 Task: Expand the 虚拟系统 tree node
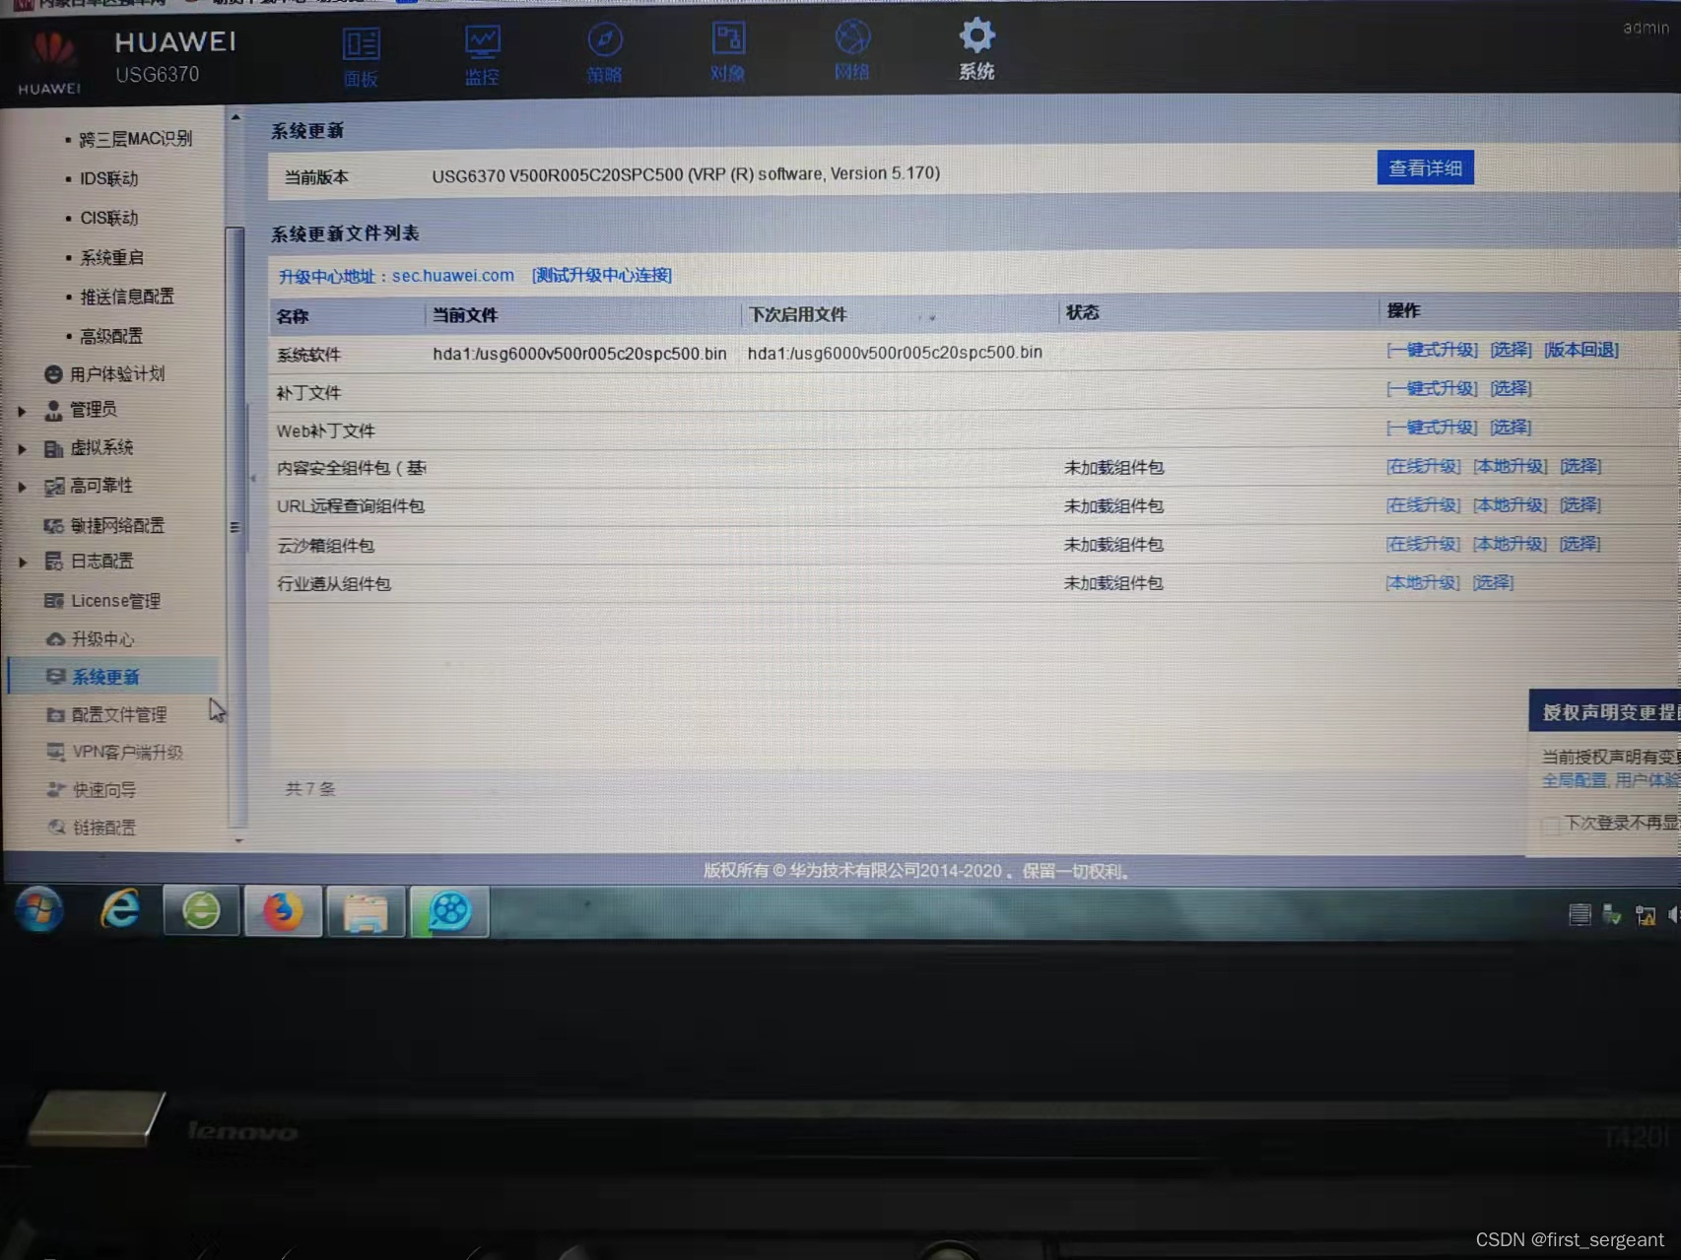tap(22, 449)
